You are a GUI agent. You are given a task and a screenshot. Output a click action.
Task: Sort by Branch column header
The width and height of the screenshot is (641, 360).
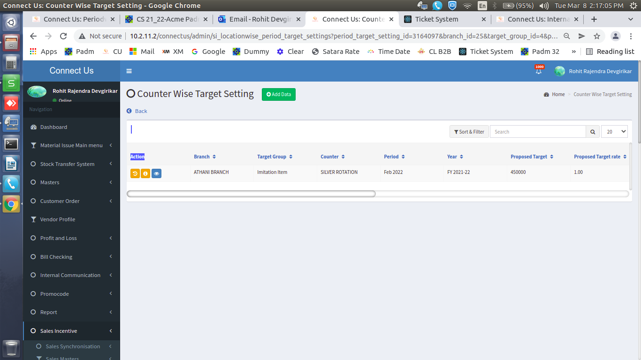[x=205, y=157]
